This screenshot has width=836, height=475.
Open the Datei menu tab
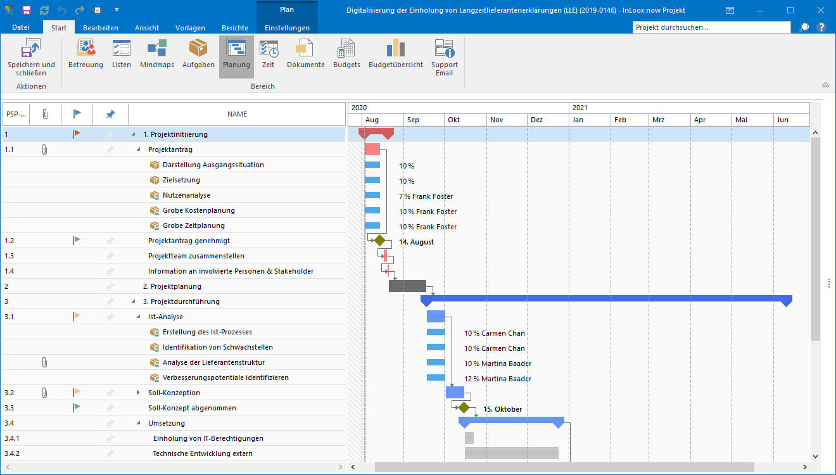click(21, 28)
